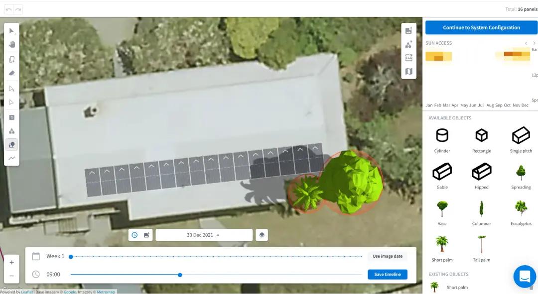538x294 pixels.
Task: Click the 'EXISTING OBJECTS' heading
Action: (x=448, y=274)
